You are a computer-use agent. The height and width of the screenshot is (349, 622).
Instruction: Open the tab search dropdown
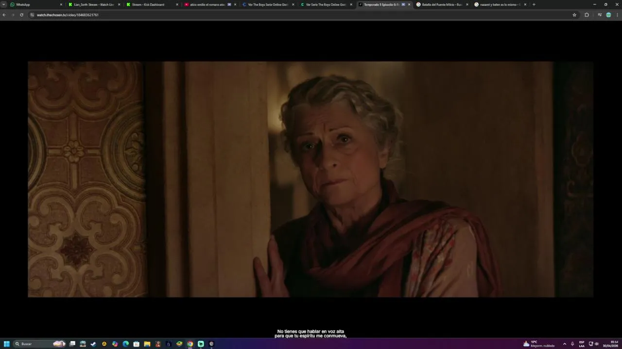pyautogui.click(x=3, y=4)
